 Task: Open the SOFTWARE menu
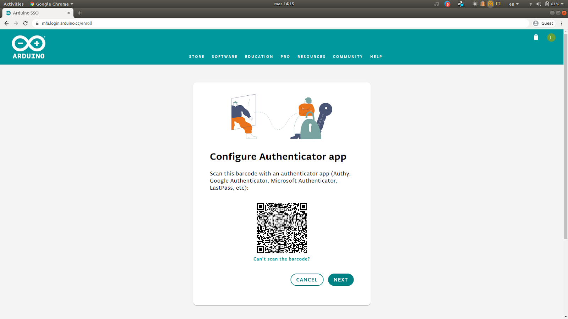(225, 57)
